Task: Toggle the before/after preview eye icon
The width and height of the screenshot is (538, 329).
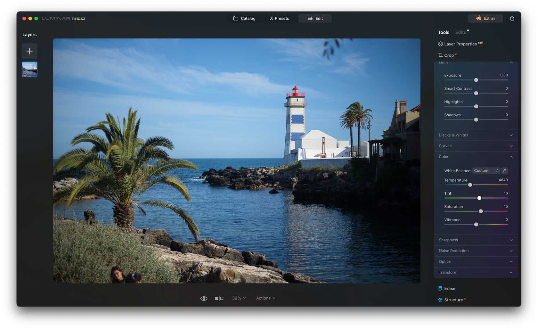Action: 204,298
